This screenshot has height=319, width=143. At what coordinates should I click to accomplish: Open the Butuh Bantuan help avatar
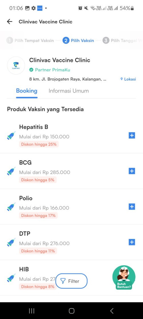(x=124, y=277)
